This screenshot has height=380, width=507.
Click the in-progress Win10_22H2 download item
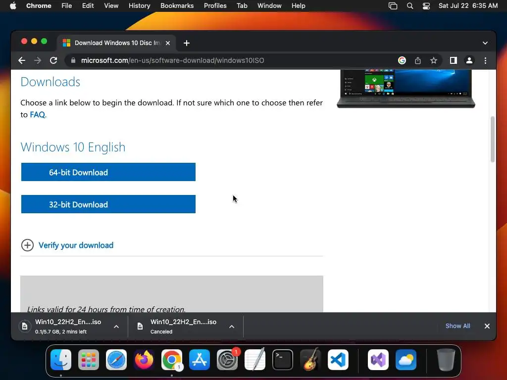point(68,327)
